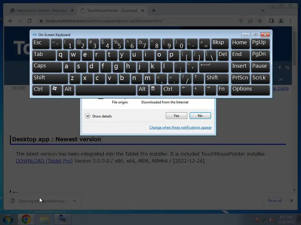
Task: Toggle the right Alt key
Action: click(143, 90)
